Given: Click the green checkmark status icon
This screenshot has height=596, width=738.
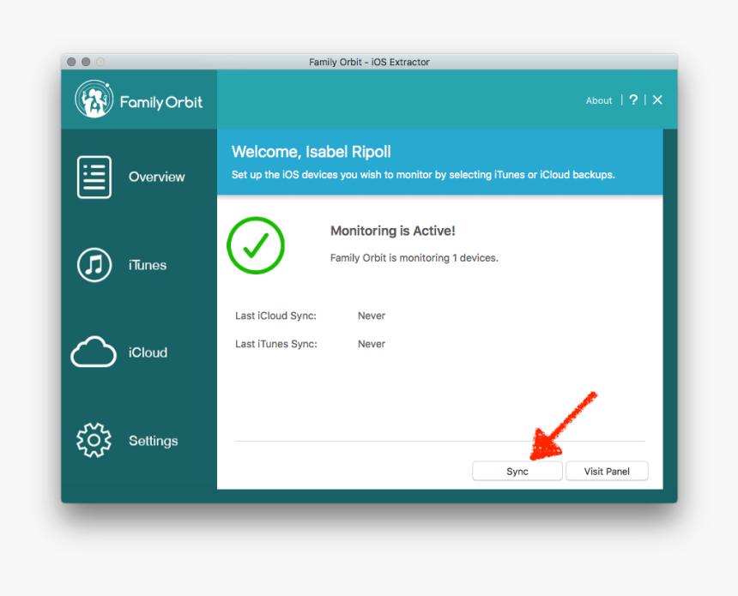Looking at the screenshot, I should tap(256, 245).
